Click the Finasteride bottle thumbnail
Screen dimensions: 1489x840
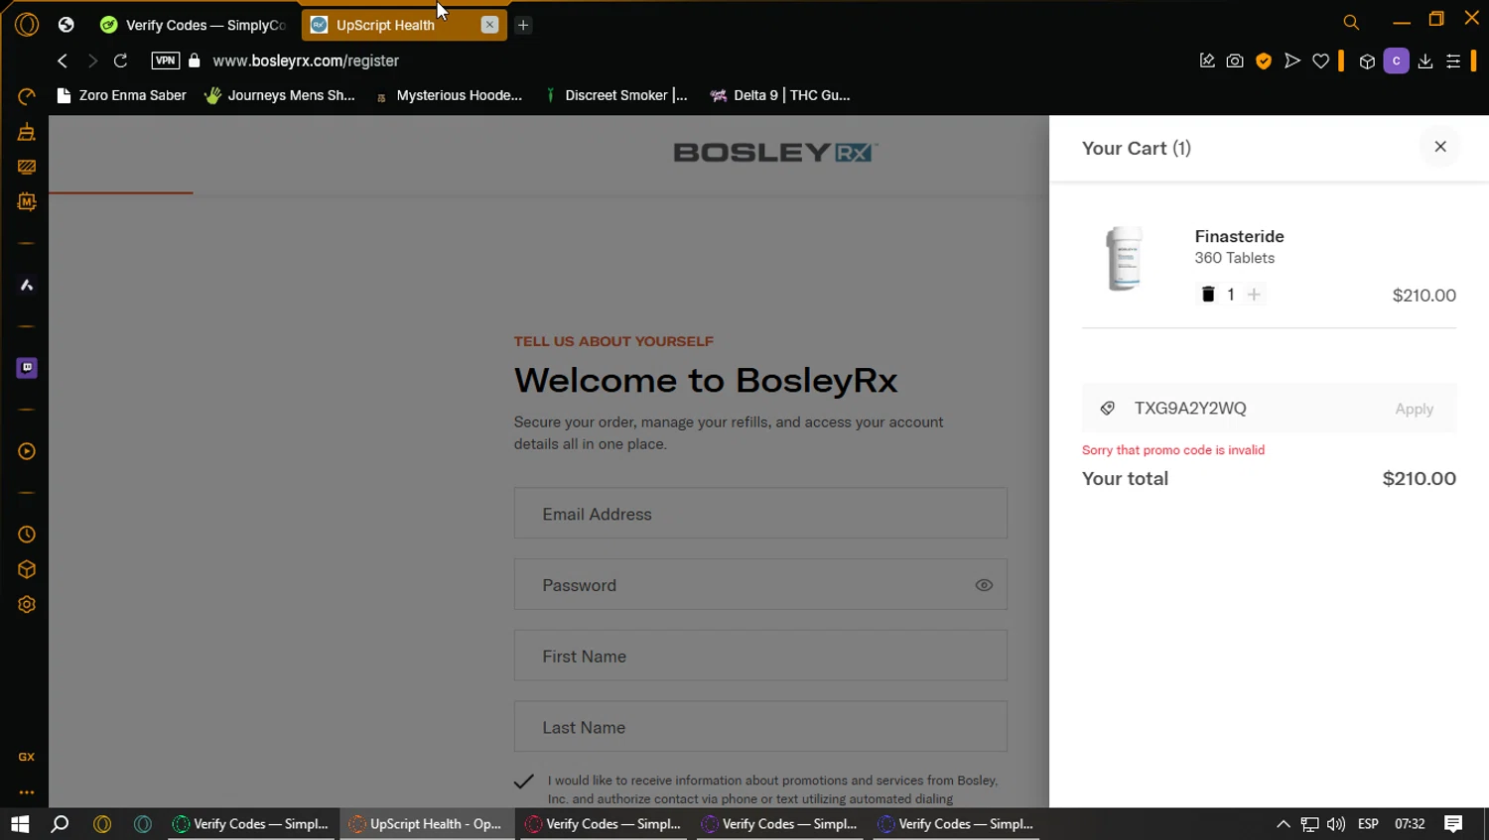tap(1125, 259)
